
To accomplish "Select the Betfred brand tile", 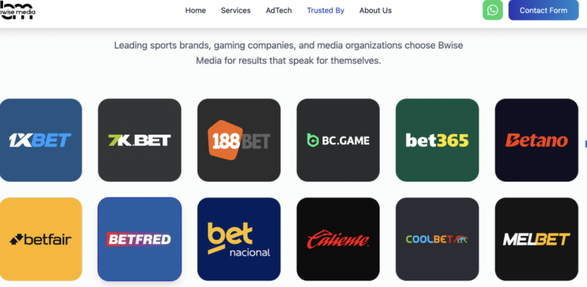I will pos(139,239).
